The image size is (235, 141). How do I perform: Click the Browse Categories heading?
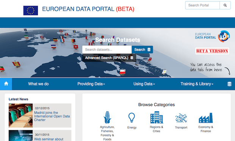(x=157, y=105)
